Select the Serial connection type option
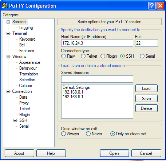The image size is (166, 161). [x=142, y=56]
